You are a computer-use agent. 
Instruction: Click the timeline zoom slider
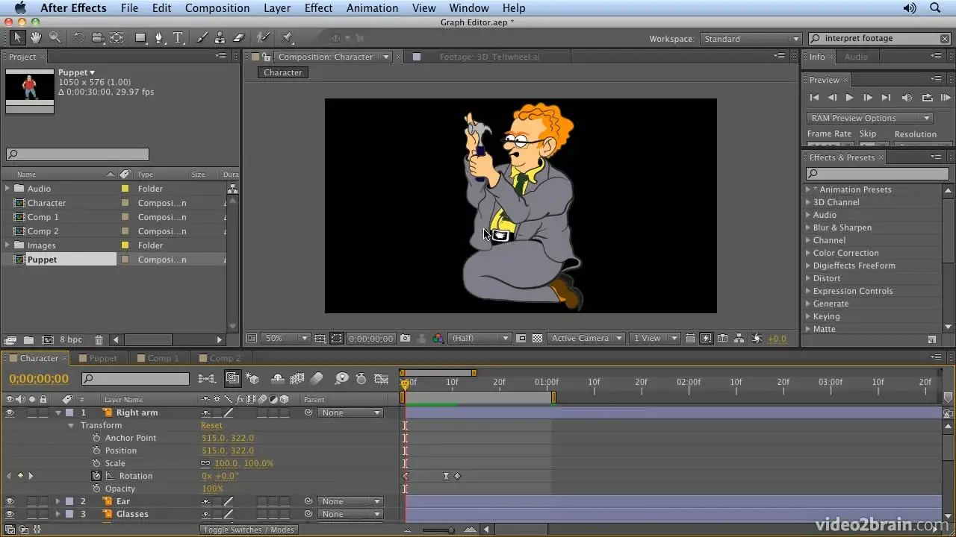438,530
